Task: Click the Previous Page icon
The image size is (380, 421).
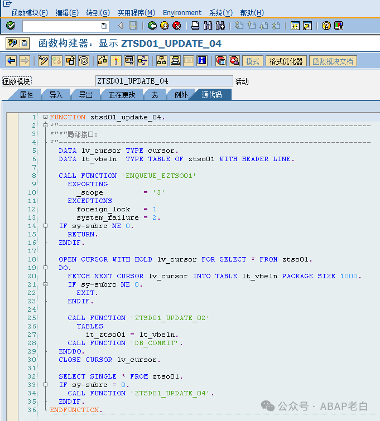Action: [252, 26]
